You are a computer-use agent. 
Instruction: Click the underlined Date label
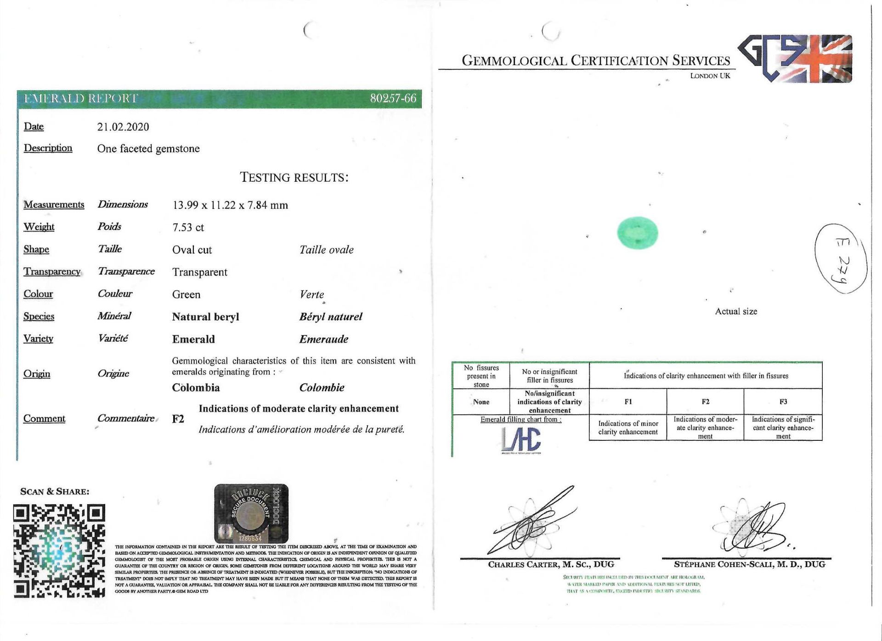[34, 127]
